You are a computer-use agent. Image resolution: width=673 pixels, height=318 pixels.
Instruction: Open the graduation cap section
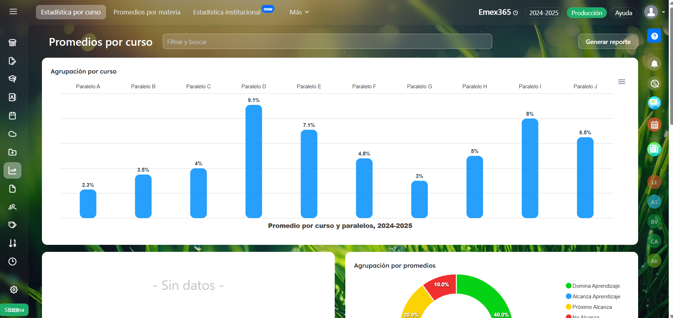point(12,79)
